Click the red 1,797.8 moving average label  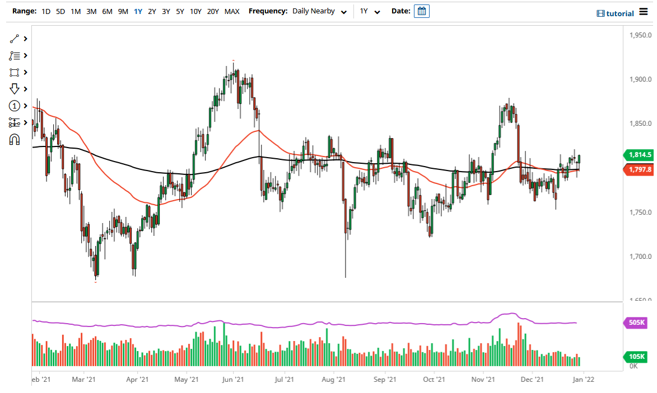[x=639, y=170]
